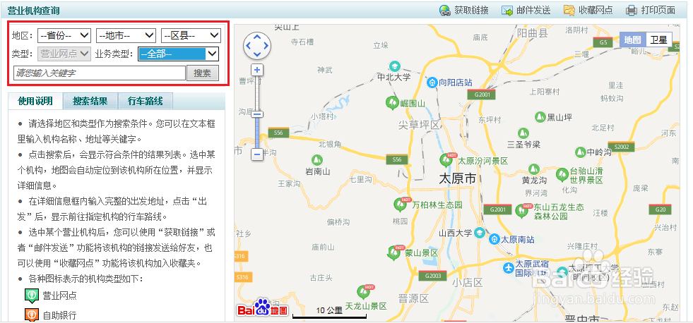Switch the map to 地图 view
The height and width of the screenshot is (323, 693).
point(633,39)
